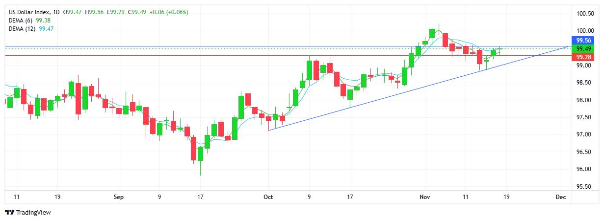The width and height of the screenshot is (604, 221).
Task: Click the Oct label on time axis
Action: (x=268, y=197)
